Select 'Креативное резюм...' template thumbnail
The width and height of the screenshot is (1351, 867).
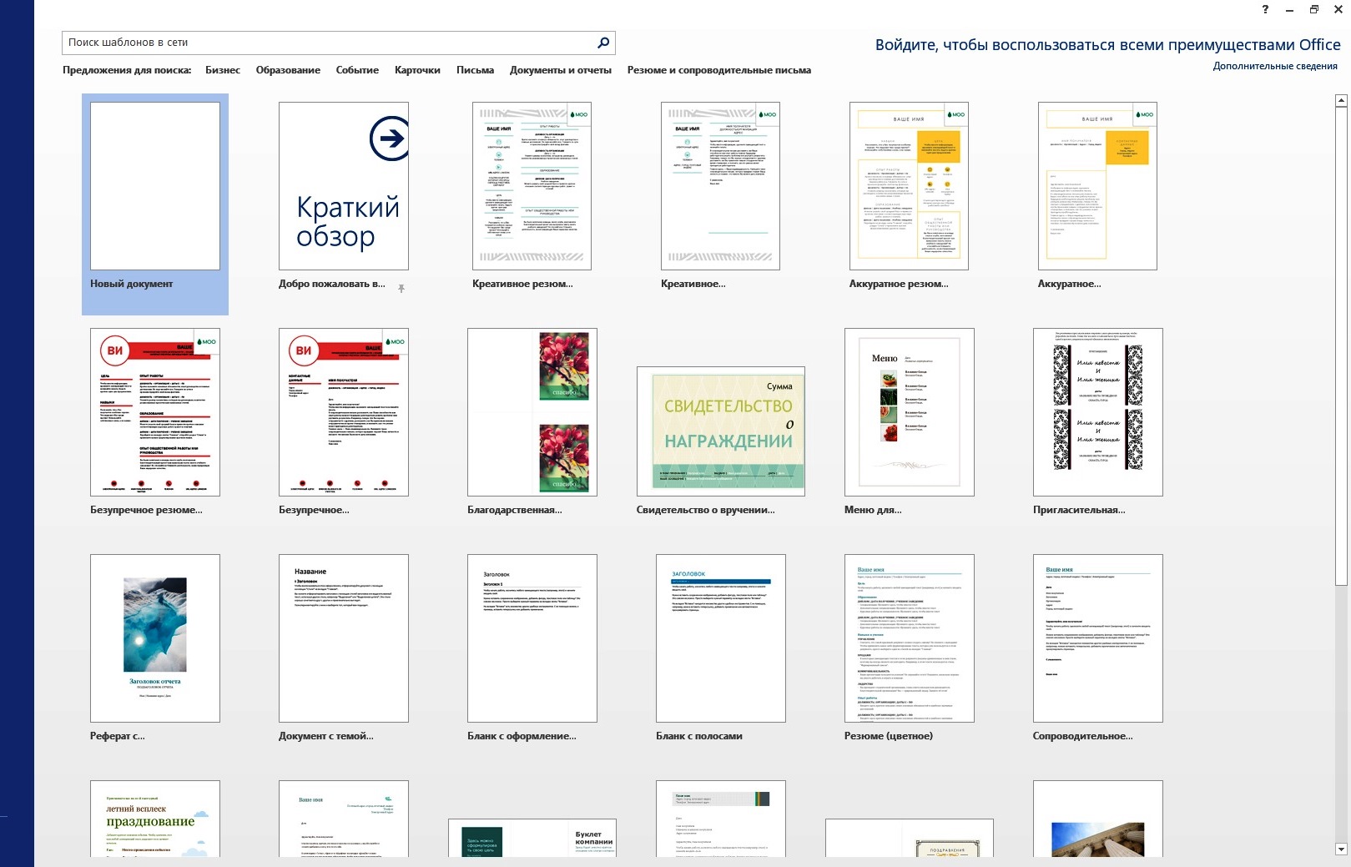pos(532,186)
